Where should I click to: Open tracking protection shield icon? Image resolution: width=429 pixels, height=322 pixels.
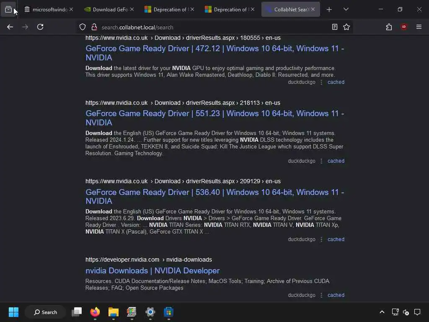[83, 27]
